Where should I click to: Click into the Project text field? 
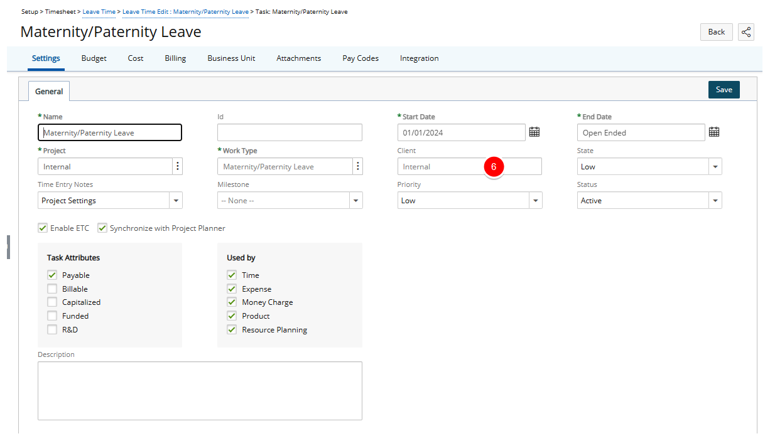click(x=105, y=166)
